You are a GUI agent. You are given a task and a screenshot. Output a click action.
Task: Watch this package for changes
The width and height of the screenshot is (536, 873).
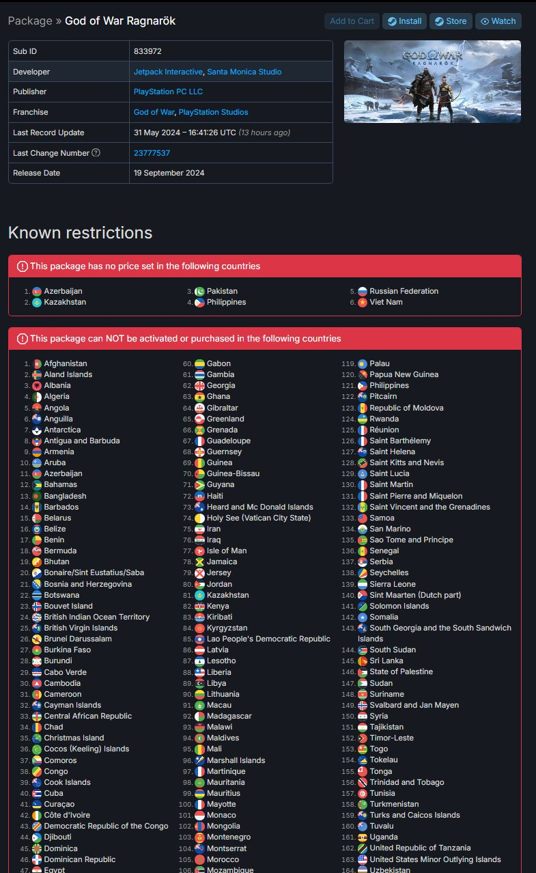(498, 21)
